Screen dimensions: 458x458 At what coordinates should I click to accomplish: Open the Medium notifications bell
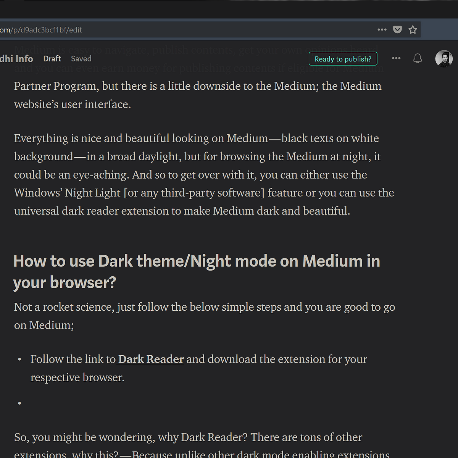418,58
